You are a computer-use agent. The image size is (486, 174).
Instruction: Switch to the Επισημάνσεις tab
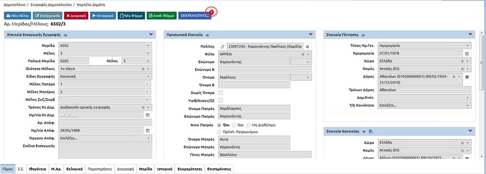[x=219, y=169]
